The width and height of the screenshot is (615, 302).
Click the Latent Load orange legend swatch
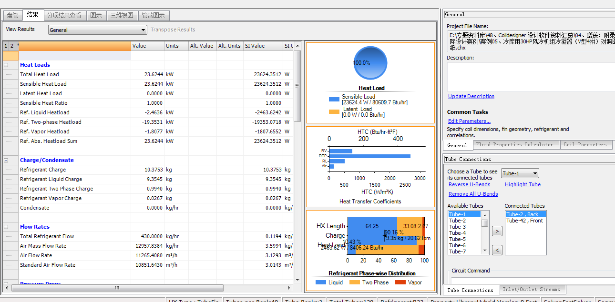pos(334,112)
